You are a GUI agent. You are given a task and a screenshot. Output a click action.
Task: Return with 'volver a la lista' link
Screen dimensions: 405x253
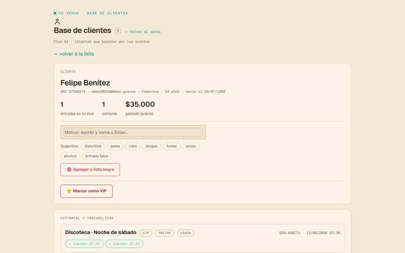(74, 54)
